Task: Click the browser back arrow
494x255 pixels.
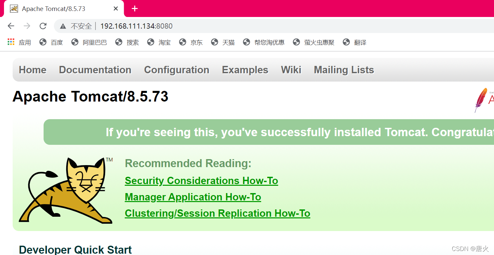Action: click(11, 26)
